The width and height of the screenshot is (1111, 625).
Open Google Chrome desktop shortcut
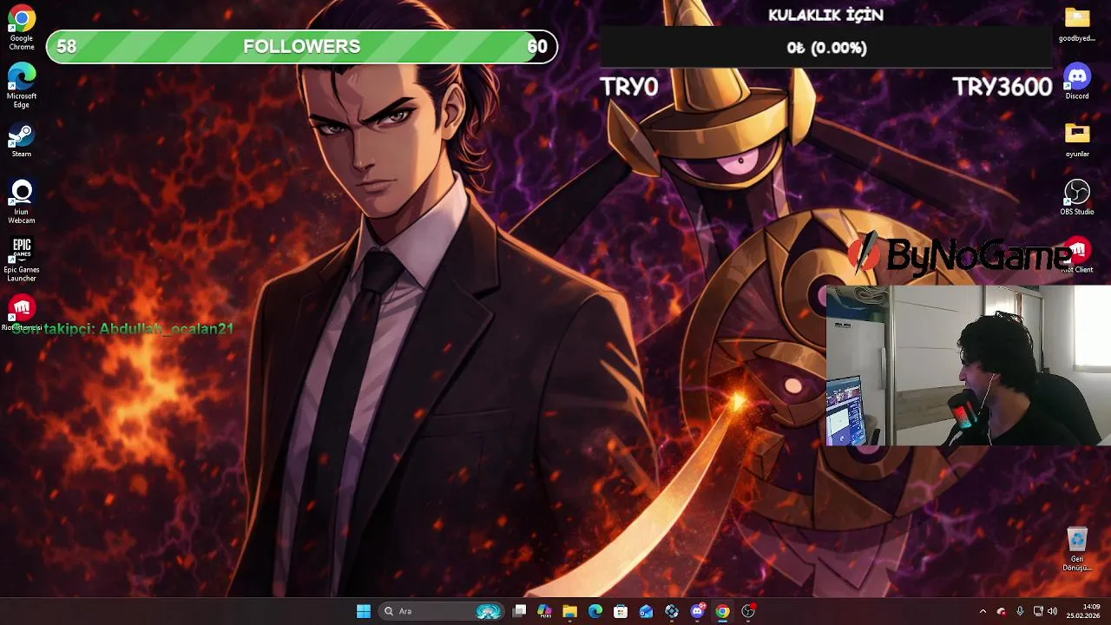(22, 28)
